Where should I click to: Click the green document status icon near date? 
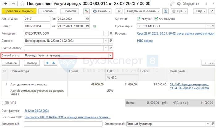[94, 26]
